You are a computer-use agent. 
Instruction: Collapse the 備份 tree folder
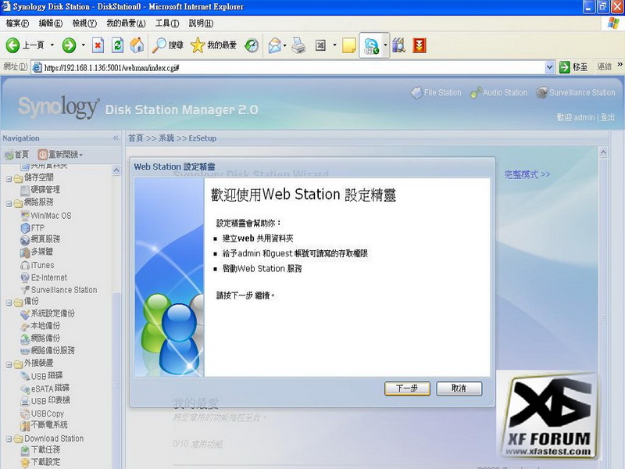pos(9,303)
